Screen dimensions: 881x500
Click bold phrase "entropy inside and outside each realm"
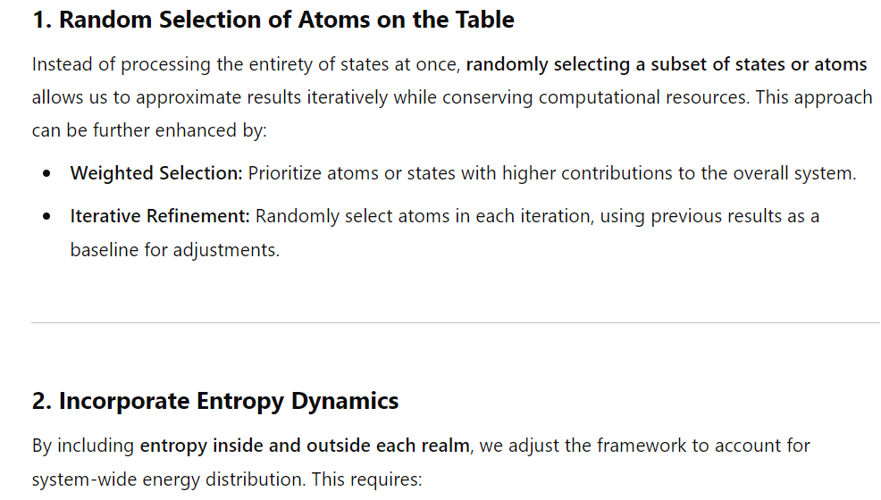305,446
